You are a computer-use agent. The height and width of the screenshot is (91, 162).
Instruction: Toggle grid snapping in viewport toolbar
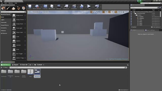tap(104, 12)
